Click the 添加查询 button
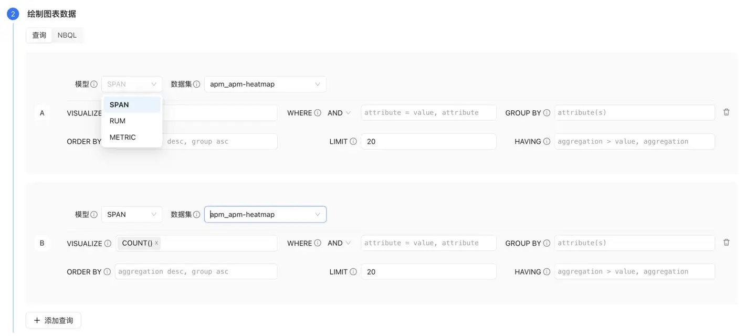The width and height of the screenshot is (756, 336). [54, 320]
